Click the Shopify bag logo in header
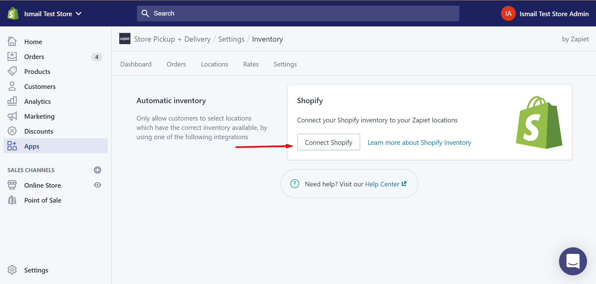Screen dimensions: 596x284 [13, 13]
